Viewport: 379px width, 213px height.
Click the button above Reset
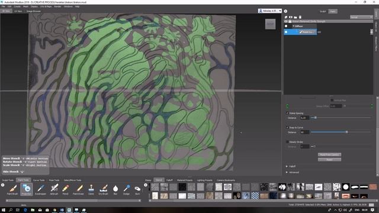[x=329, y=154]
